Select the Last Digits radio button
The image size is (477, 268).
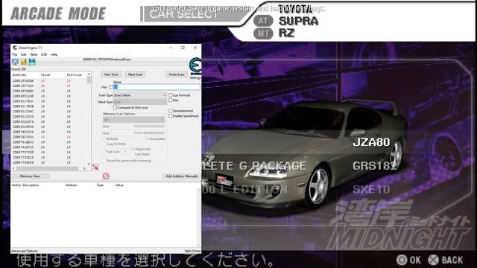tap(133, 154)
